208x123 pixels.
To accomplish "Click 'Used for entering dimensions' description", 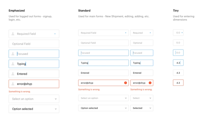I will 184,18.
